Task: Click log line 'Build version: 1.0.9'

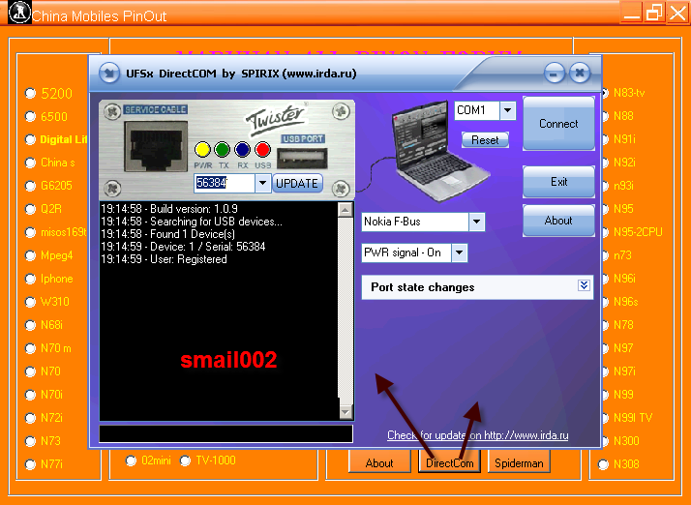Action: [169, 208]
